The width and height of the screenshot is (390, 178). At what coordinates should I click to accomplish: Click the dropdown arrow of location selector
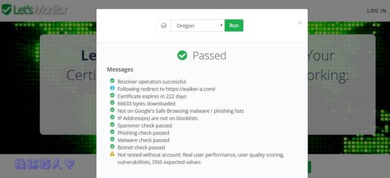pyautogui.click(x=221, y=26)
